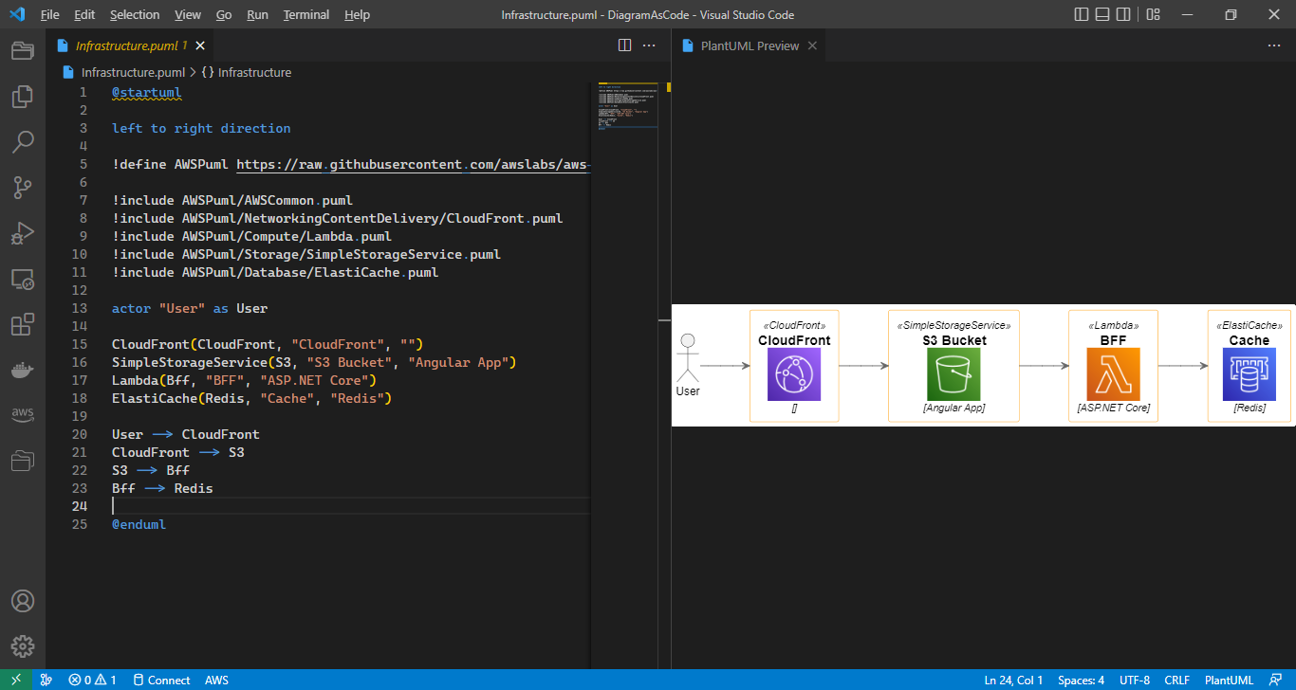
Task: Click the green remote window indicator
Action: pyautogui.click(x=16, y=681)
